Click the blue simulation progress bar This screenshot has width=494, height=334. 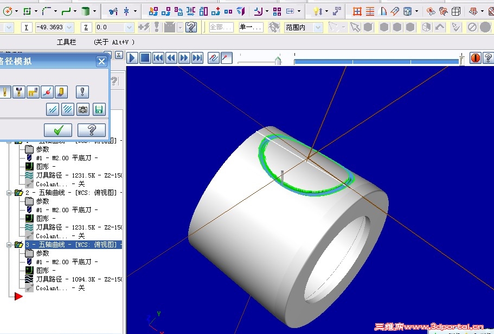tap(376, 62)
